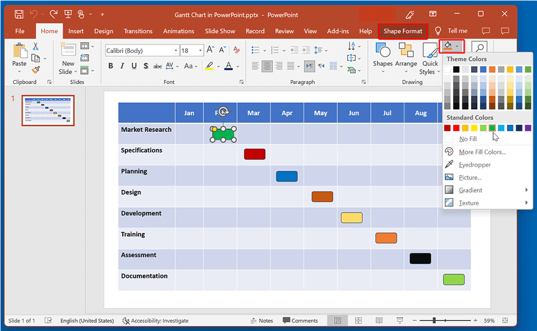Screen dimensions: 537x331
Task: Choose More Fill Colors option
Action: tap(482, 152)
